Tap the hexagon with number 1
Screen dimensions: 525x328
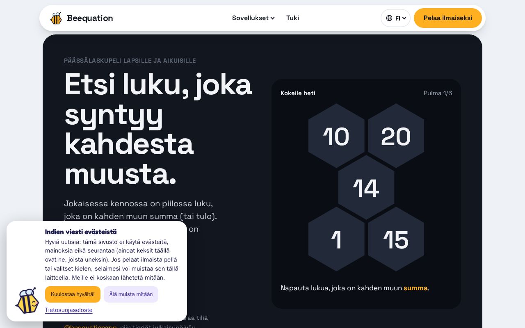[336, 239]
